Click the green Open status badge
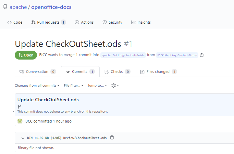 point(26,55)
